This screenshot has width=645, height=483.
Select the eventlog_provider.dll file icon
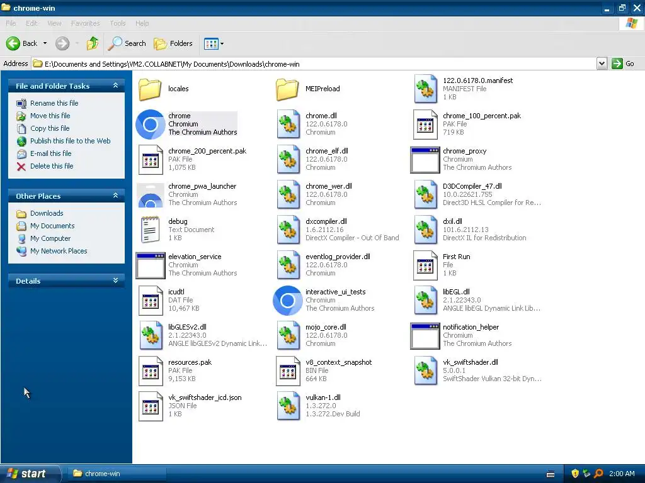click(287, 265)
